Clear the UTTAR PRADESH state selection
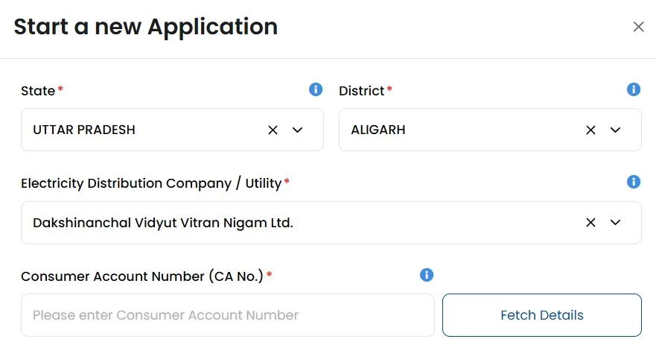The image size is (656, 339). (x=273, y=130)
